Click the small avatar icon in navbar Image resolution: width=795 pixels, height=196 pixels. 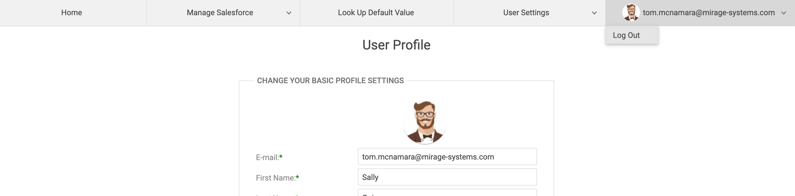[x=631, y=13]
